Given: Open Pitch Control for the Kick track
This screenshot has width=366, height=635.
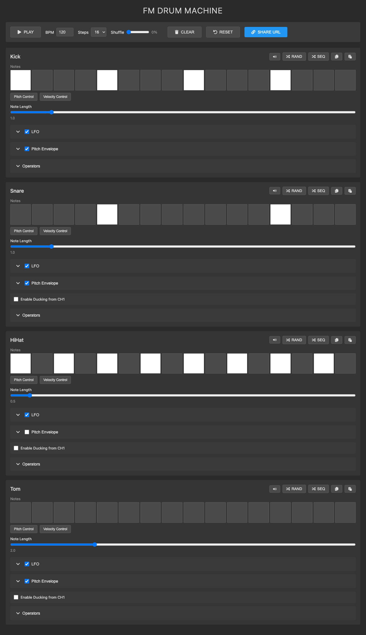Looking at the screenshot, I should point(24,97).
